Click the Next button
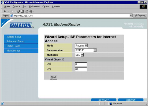148x106 pixels. click(54, 77)
